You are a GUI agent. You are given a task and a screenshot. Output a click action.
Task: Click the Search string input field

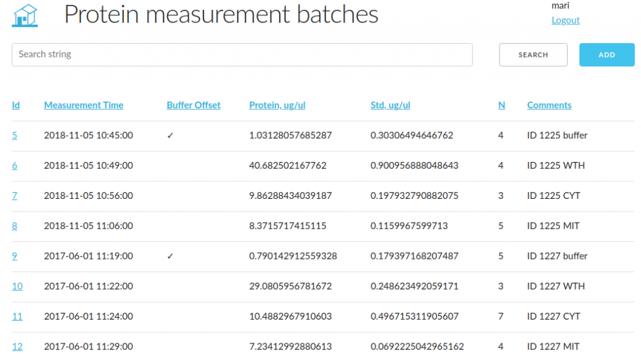tap(242, 55)
